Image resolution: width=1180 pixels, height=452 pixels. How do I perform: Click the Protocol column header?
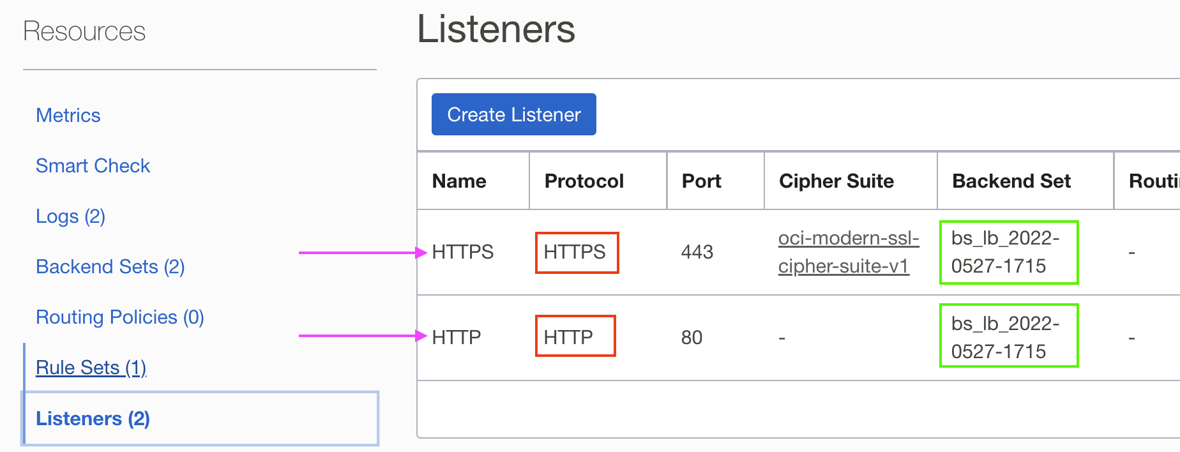click(584, 181)
